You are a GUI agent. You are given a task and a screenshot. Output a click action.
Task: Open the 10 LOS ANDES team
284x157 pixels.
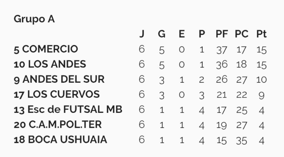(50, 64)
